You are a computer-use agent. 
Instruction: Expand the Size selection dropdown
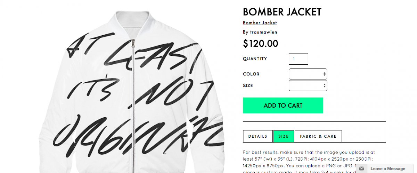tap(308, 85)
